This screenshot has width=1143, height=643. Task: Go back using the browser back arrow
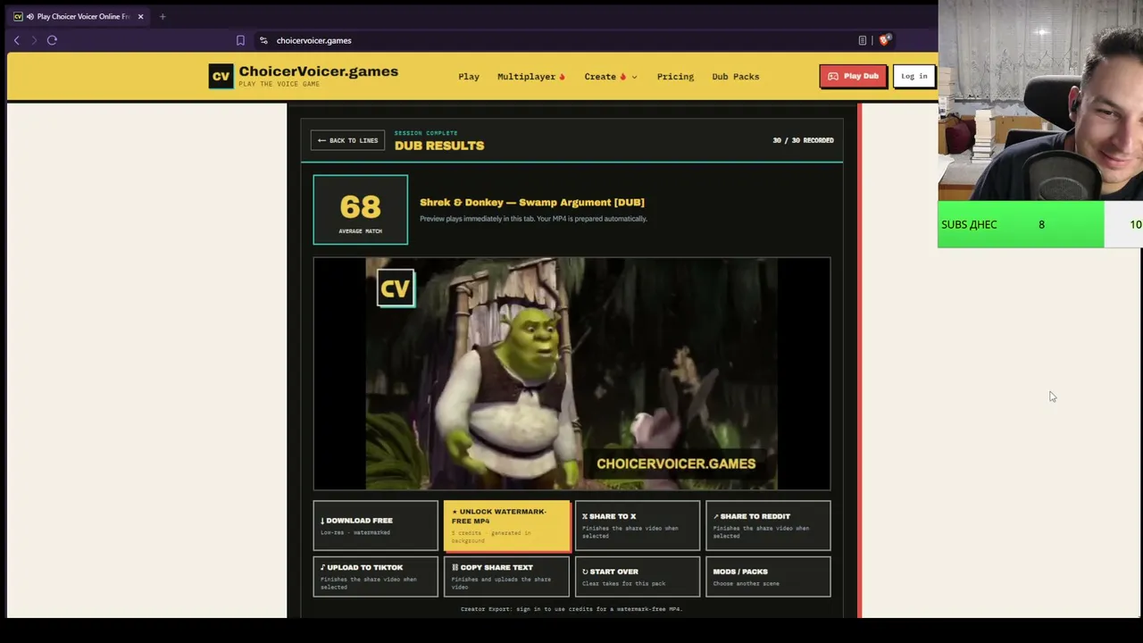16,40
